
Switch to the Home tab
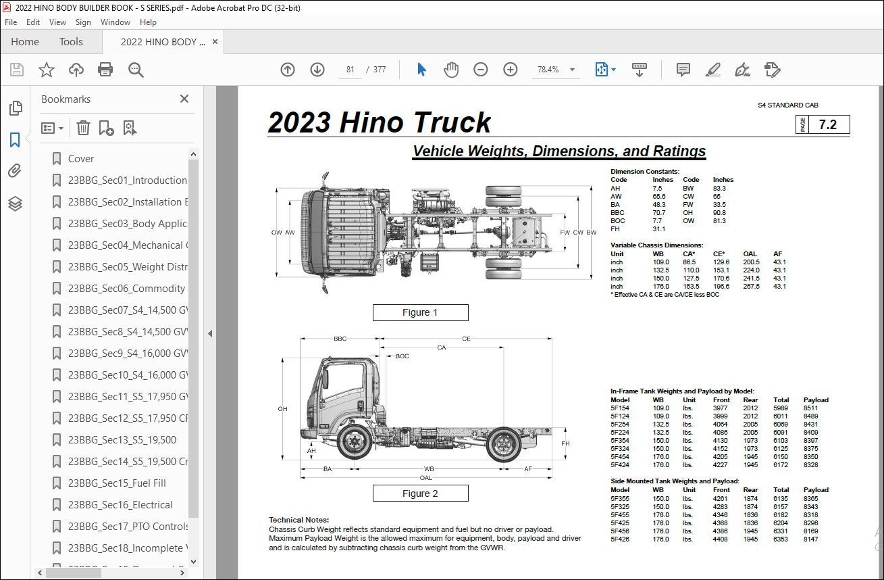pos(25,42)
